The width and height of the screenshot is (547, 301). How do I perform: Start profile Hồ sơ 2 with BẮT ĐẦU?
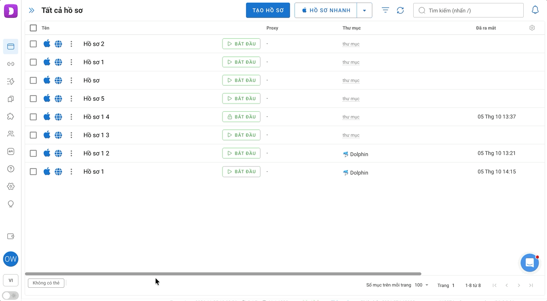click(242, 44)
